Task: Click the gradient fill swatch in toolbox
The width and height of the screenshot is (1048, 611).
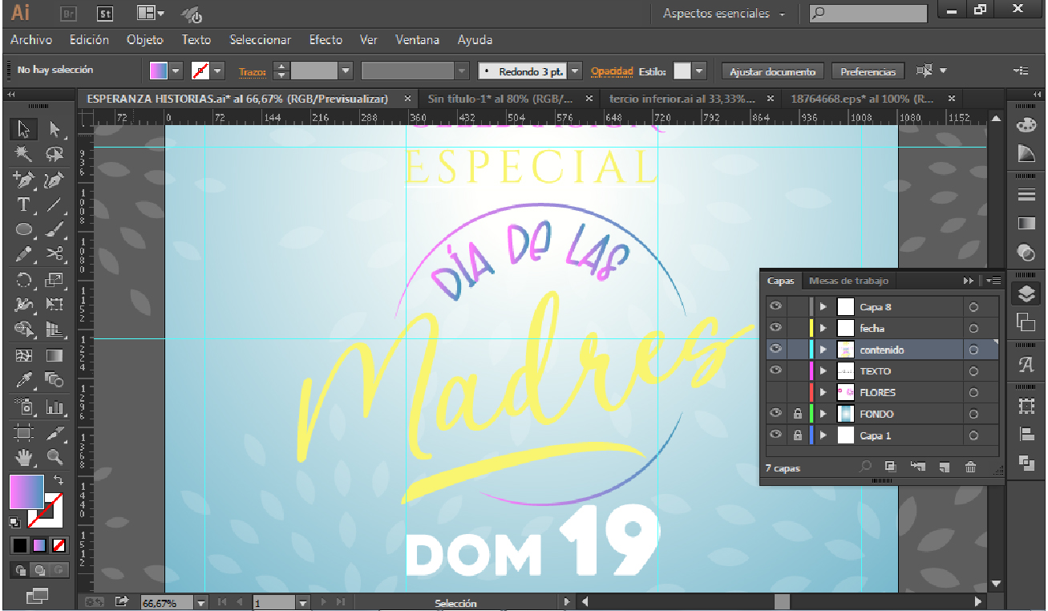Action: click(26, 492)
